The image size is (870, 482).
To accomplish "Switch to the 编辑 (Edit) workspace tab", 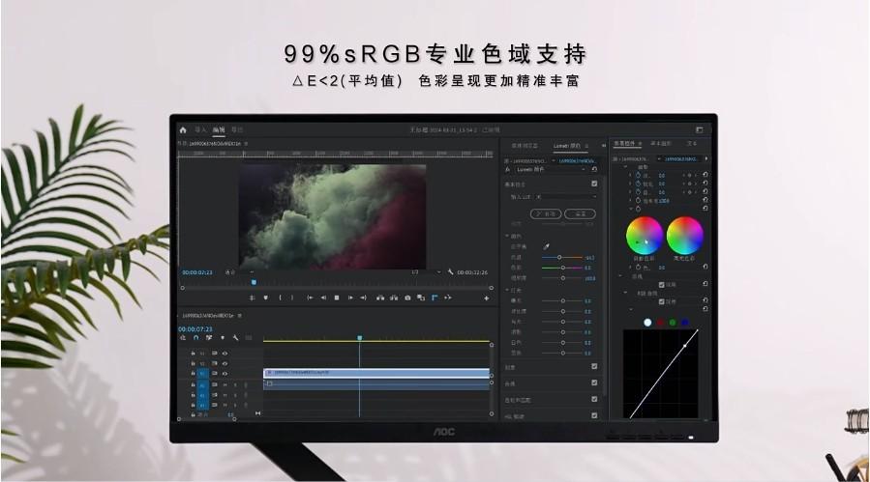I will (x=219, y=128).
